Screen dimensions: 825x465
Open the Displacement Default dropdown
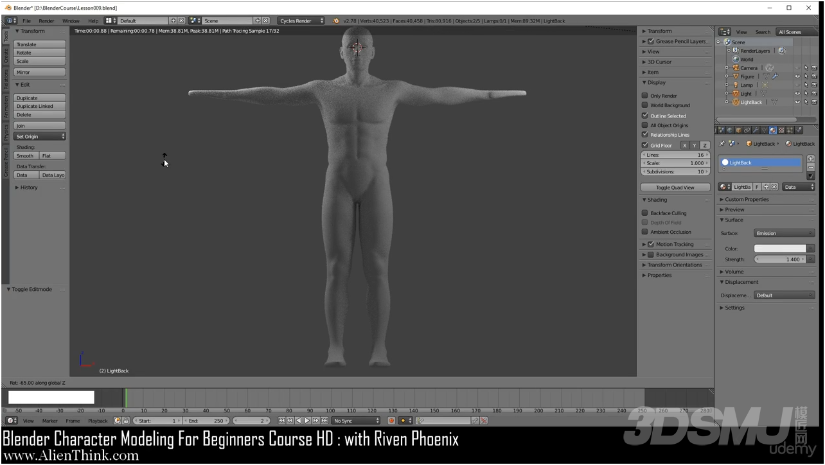pos(784,295)
